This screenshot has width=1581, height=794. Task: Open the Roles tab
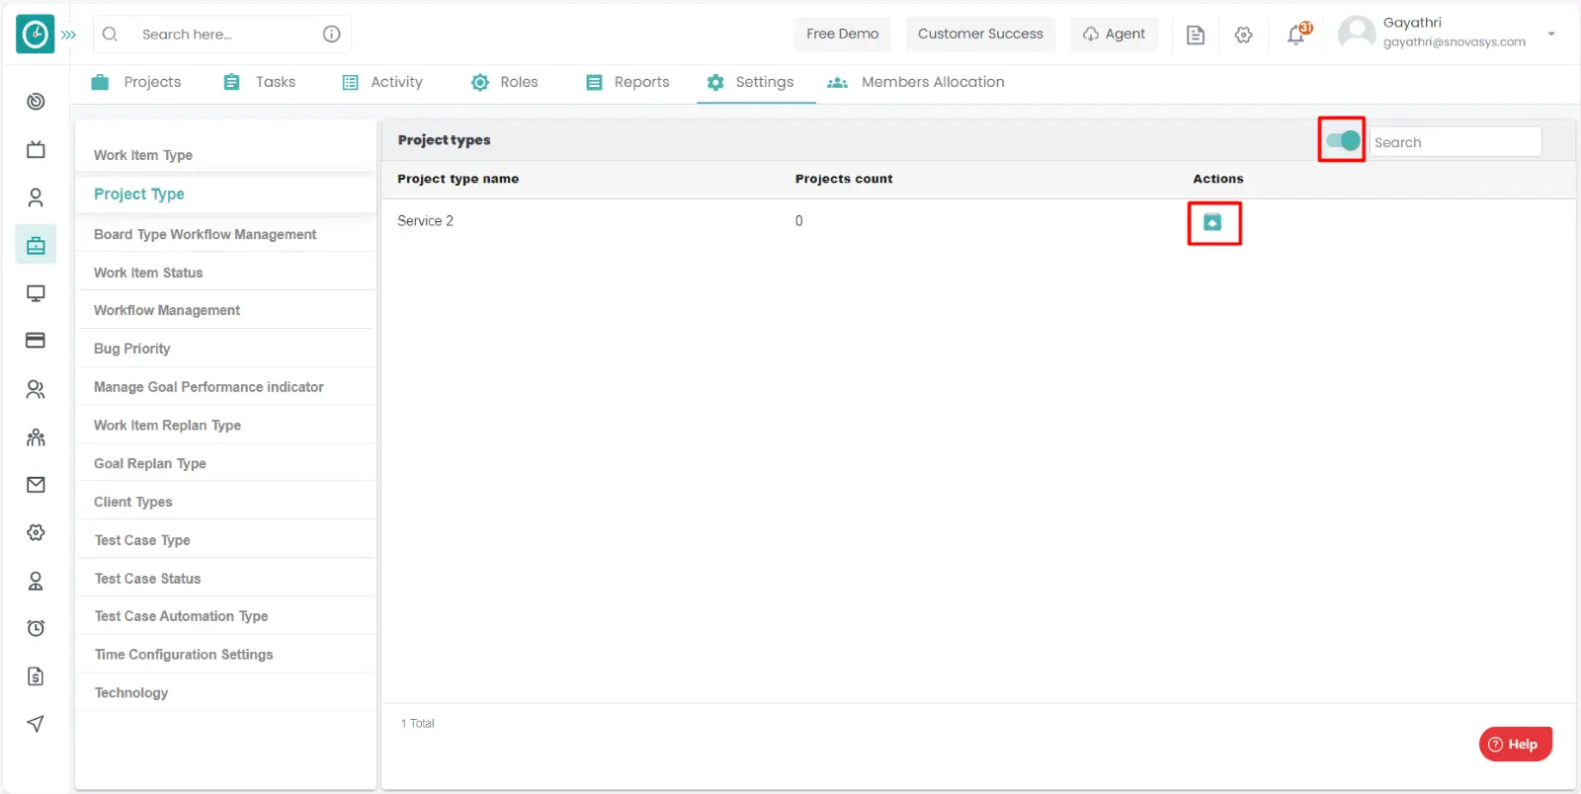504,82
